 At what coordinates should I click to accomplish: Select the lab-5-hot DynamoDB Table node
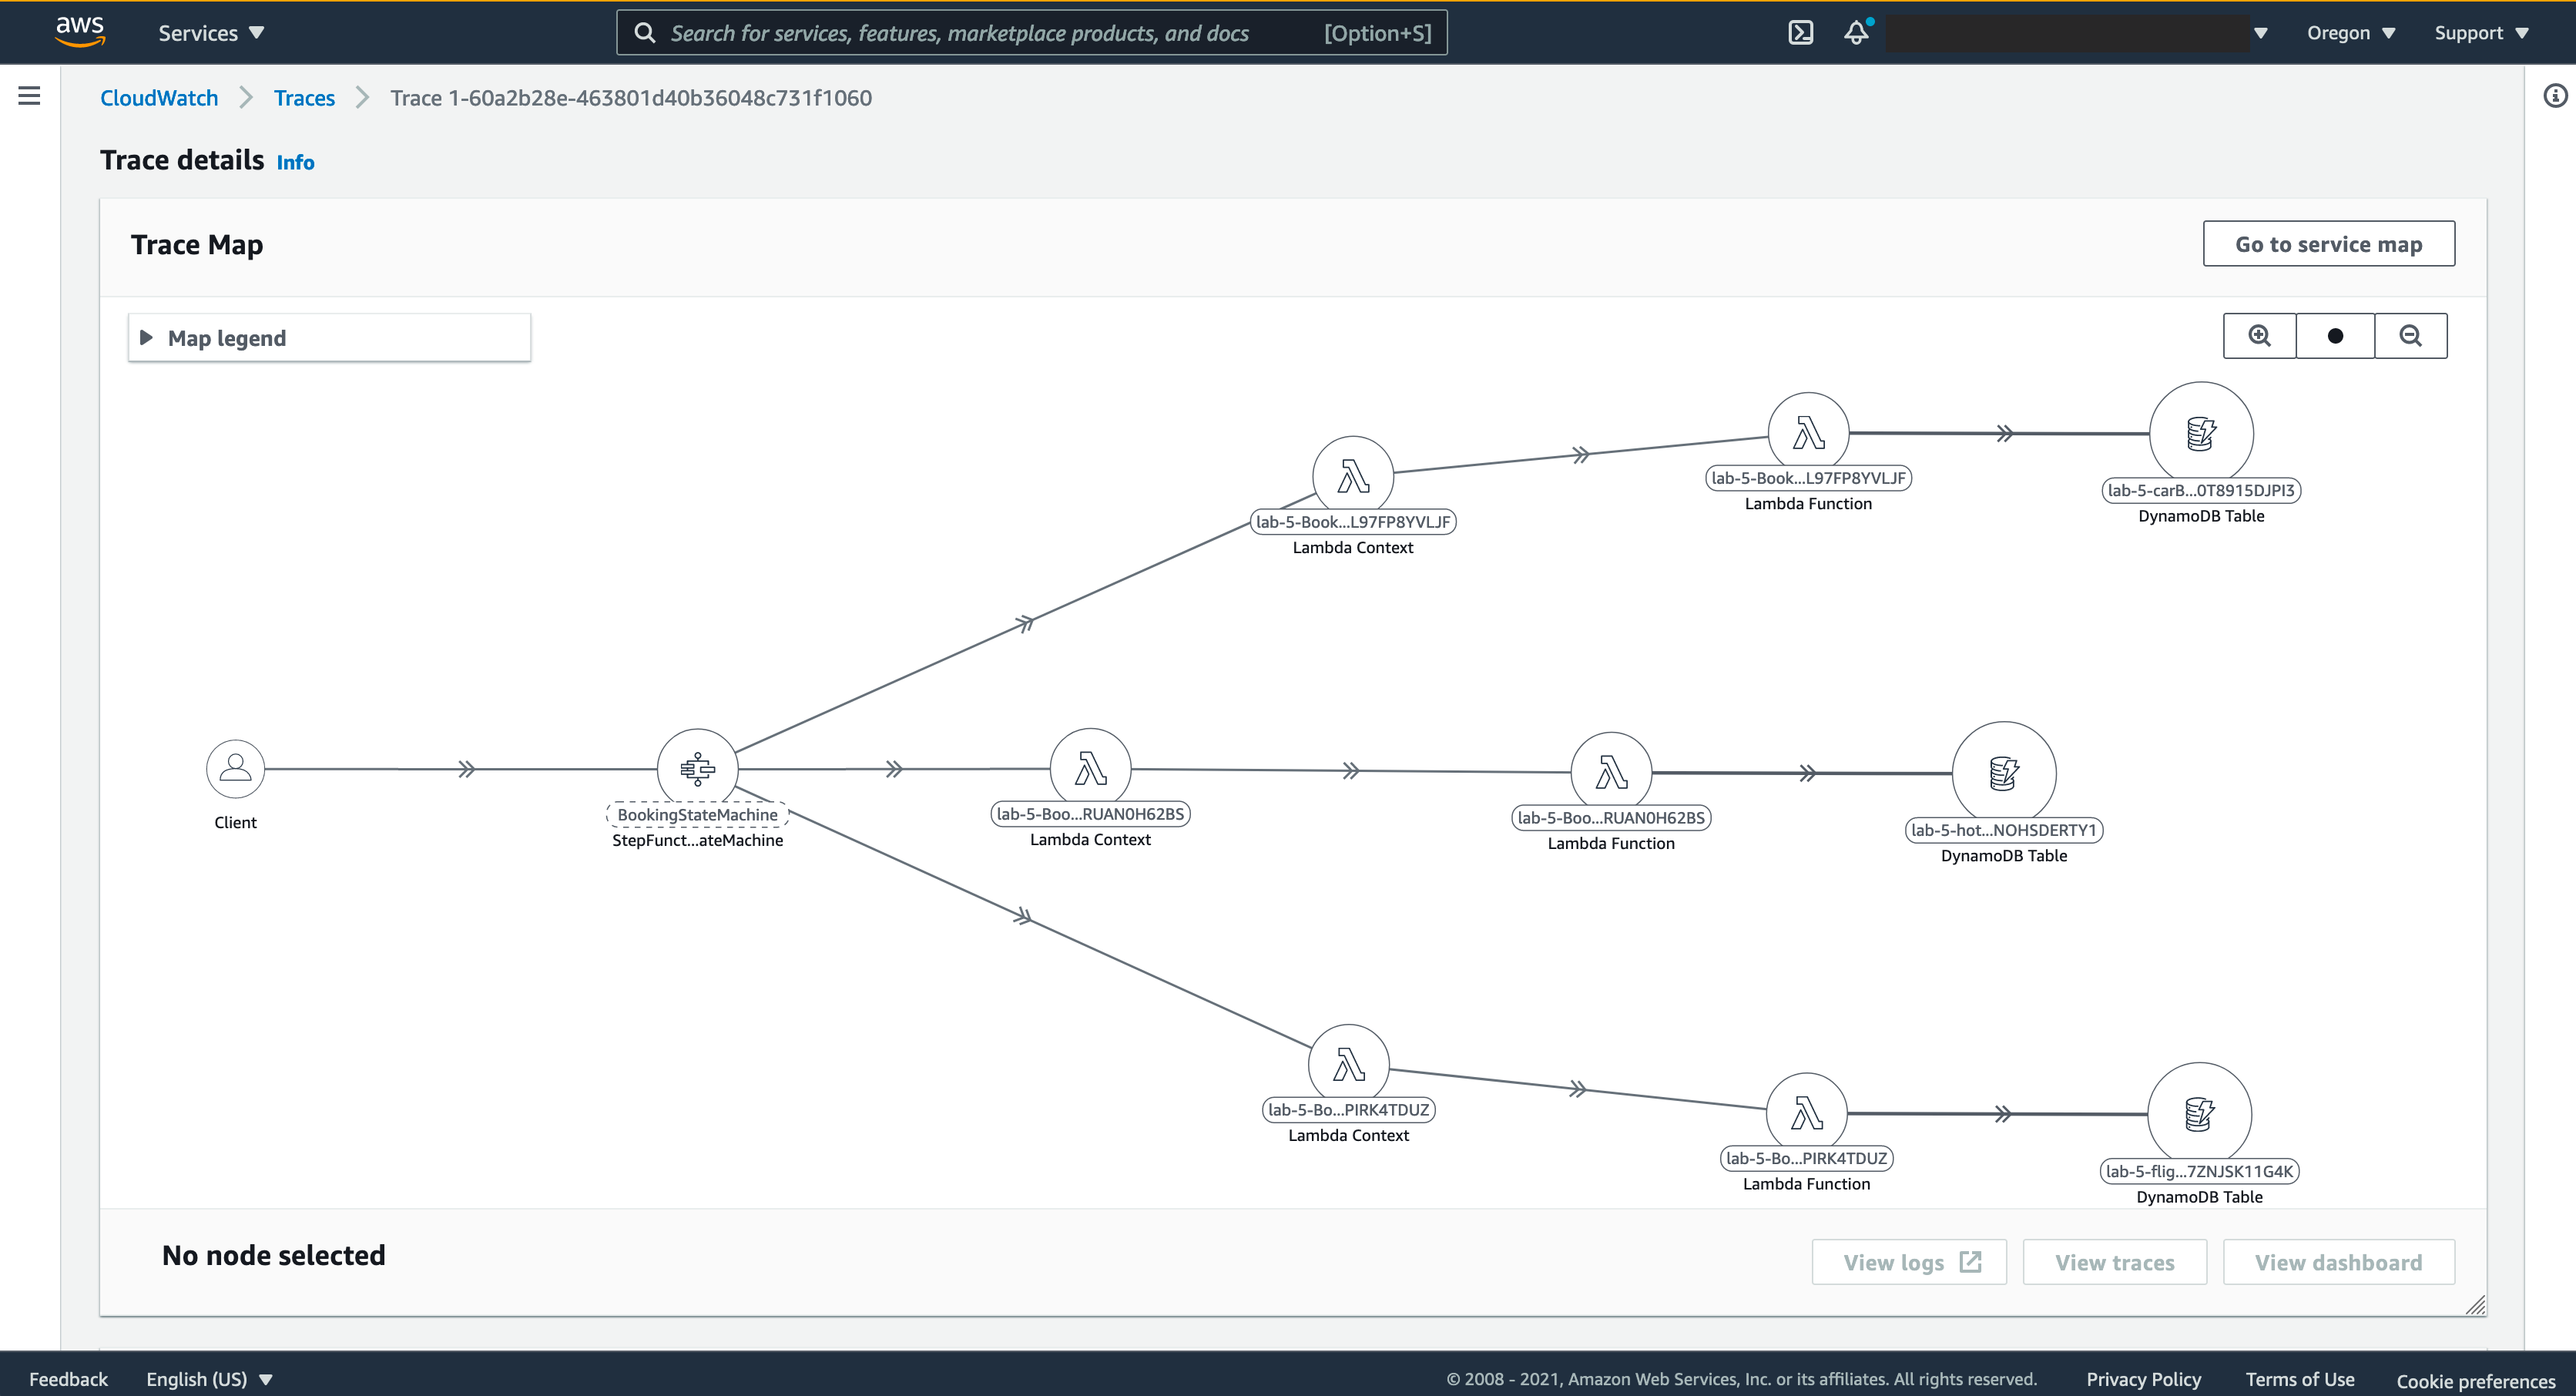[x=2004, y=773]
